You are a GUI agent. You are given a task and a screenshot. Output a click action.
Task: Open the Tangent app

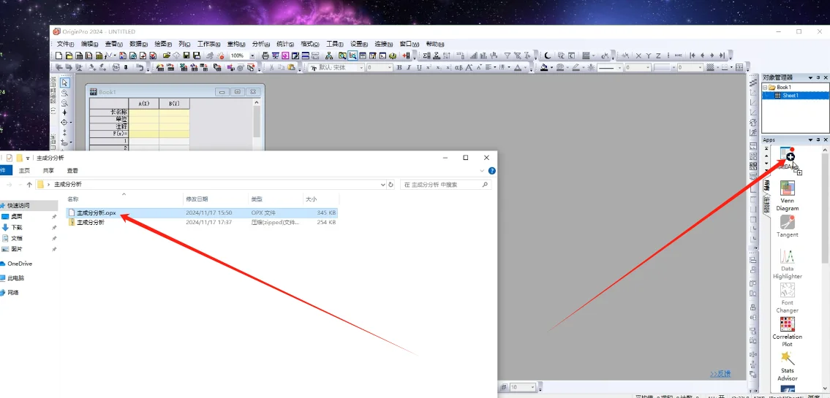point(787,226)
